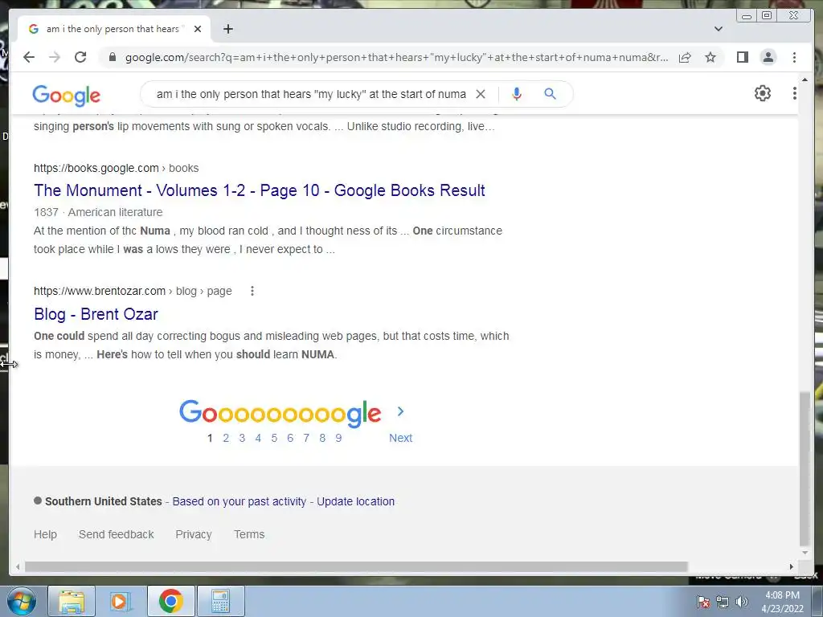Open Google quick settings gear
The height and width of the screenshot is (617, 823).
(x=762, y=93)
